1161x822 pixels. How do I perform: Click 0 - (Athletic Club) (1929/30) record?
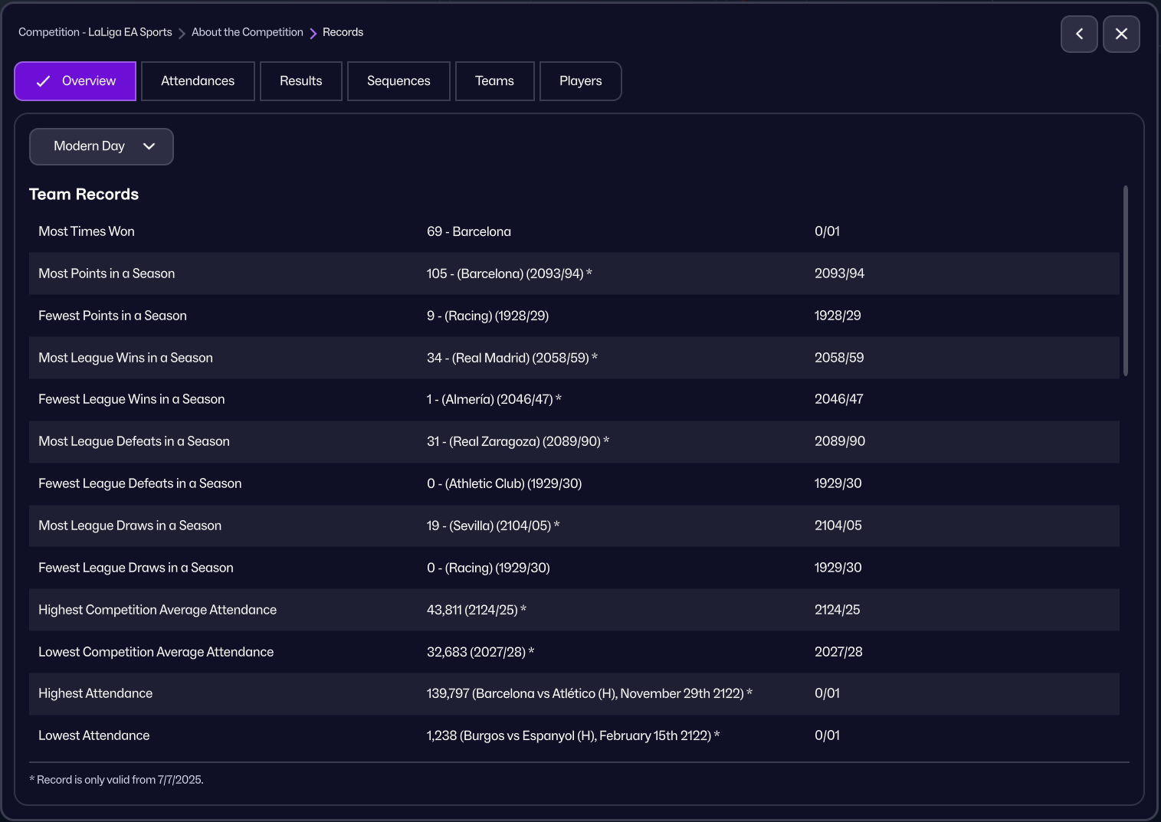pyautogui.click(x=504, y=483)
